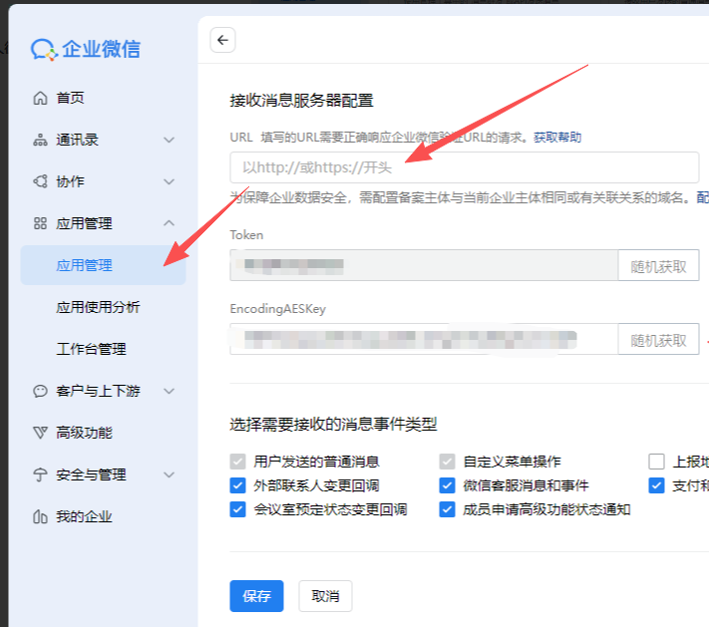Click the 取消 button
This screenshot has width=709, height=627.
[325, 596]
